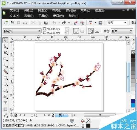The width and height of the screenshot is (137, 130).
Task: Undo the last action arrow
Action: point(54,22)
